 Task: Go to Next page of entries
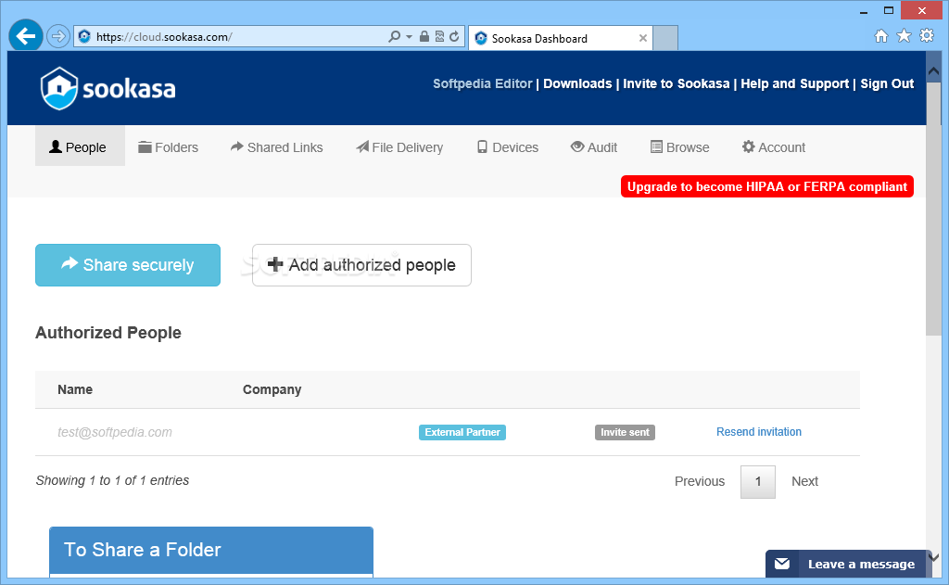pos(805,481)
